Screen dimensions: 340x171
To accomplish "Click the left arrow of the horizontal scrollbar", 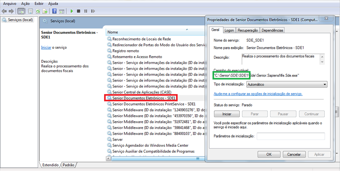I will coord(108,159).
